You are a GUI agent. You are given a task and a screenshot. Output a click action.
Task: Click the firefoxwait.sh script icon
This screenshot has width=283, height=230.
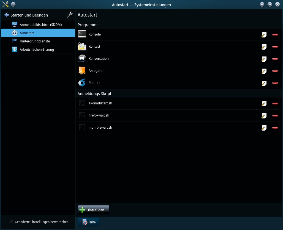82,115
